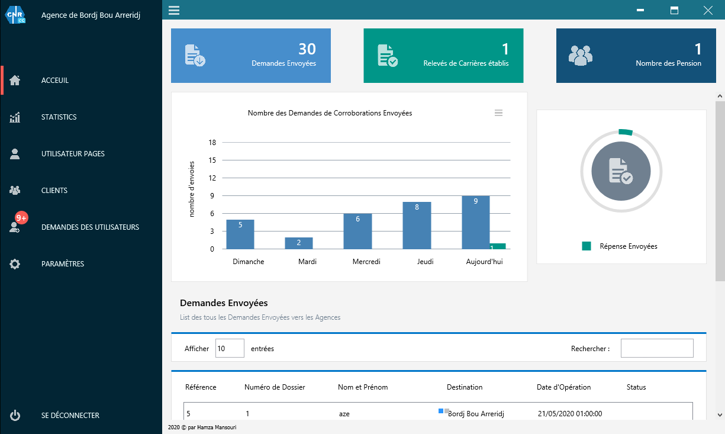The image size is (725, 434).
Task: Click the Aujourd'hui bar showing 9
Action: click(475, 223)
